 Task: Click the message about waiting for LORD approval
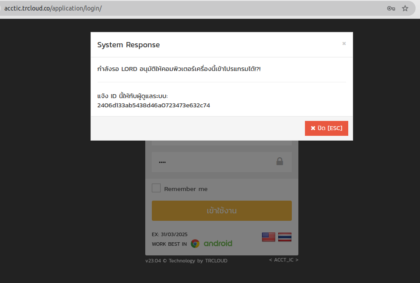(x=179, y=69)
